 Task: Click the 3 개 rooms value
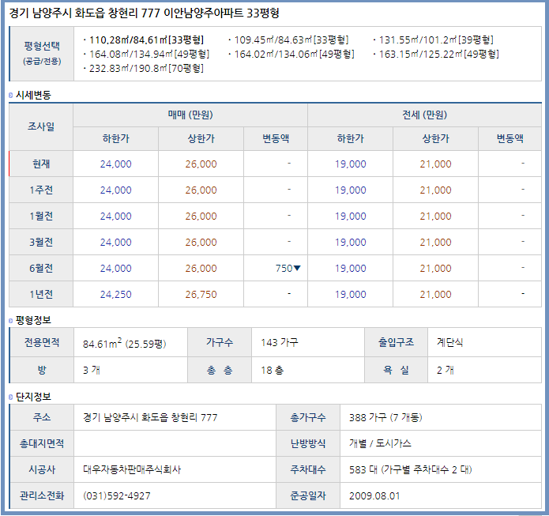(x=92, y=371)
